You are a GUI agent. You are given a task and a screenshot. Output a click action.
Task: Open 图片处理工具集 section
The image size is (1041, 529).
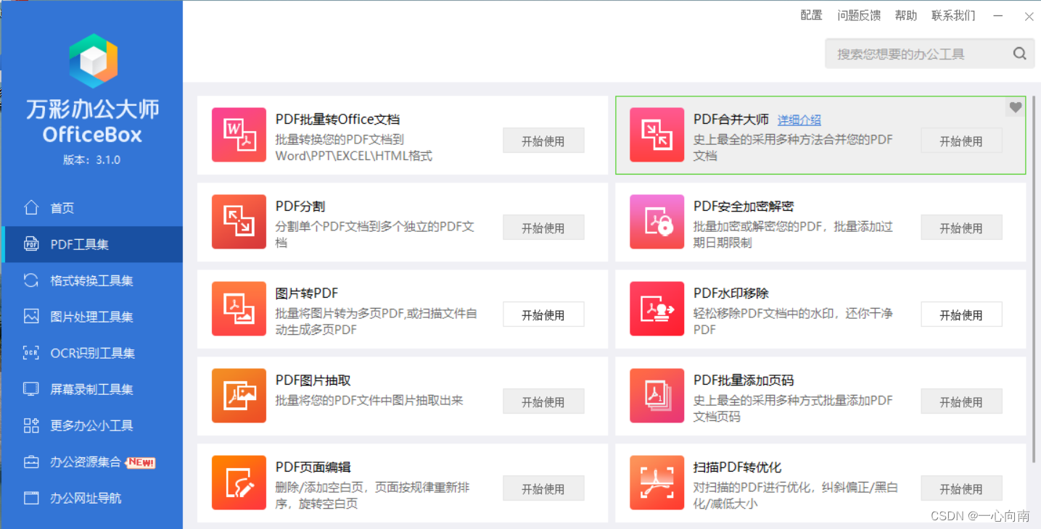click(91, 317)
